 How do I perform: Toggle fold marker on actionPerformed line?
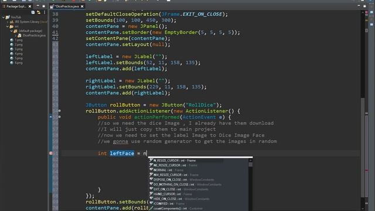tap(60, 117)
